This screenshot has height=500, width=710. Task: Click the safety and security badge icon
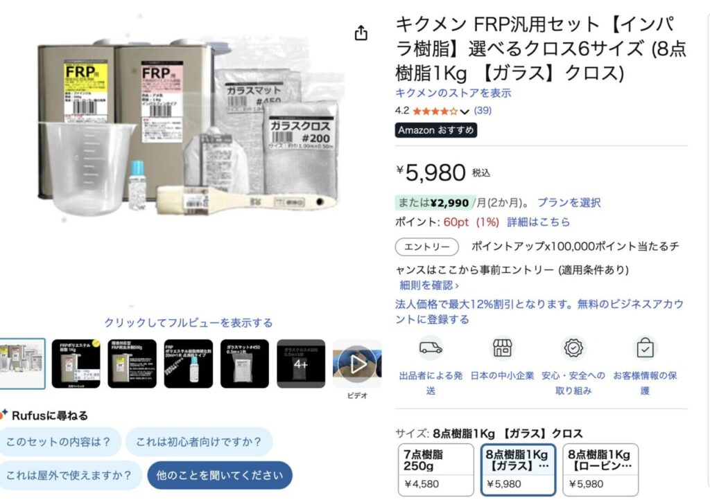tap(573, 348)
